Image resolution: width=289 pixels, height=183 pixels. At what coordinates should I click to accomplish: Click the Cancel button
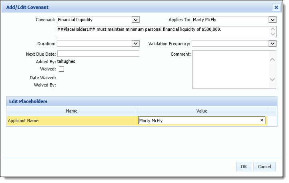(264, 167)
